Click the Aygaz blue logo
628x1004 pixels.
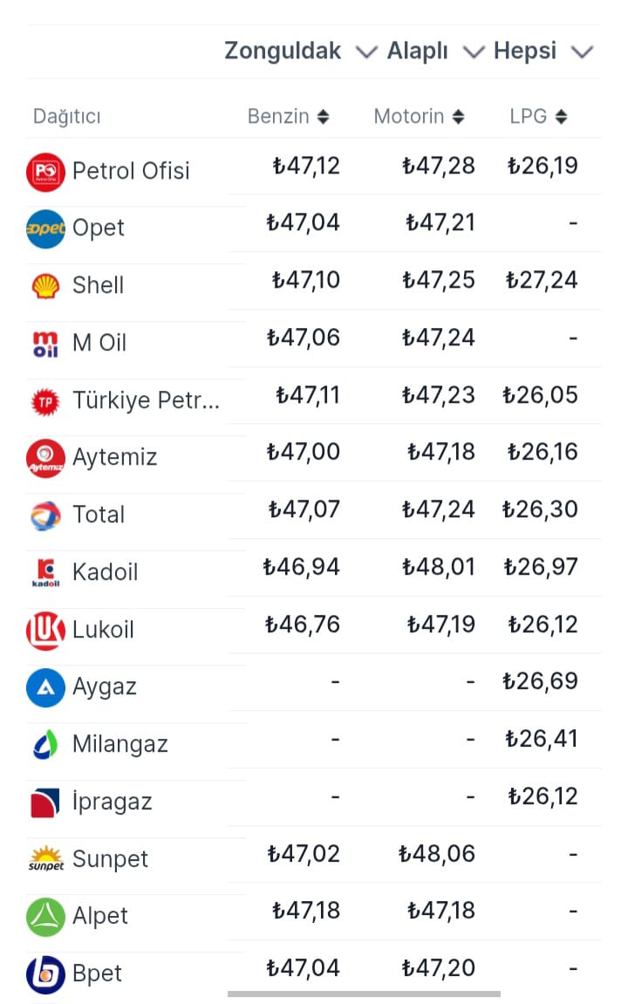tap(45, 687)
